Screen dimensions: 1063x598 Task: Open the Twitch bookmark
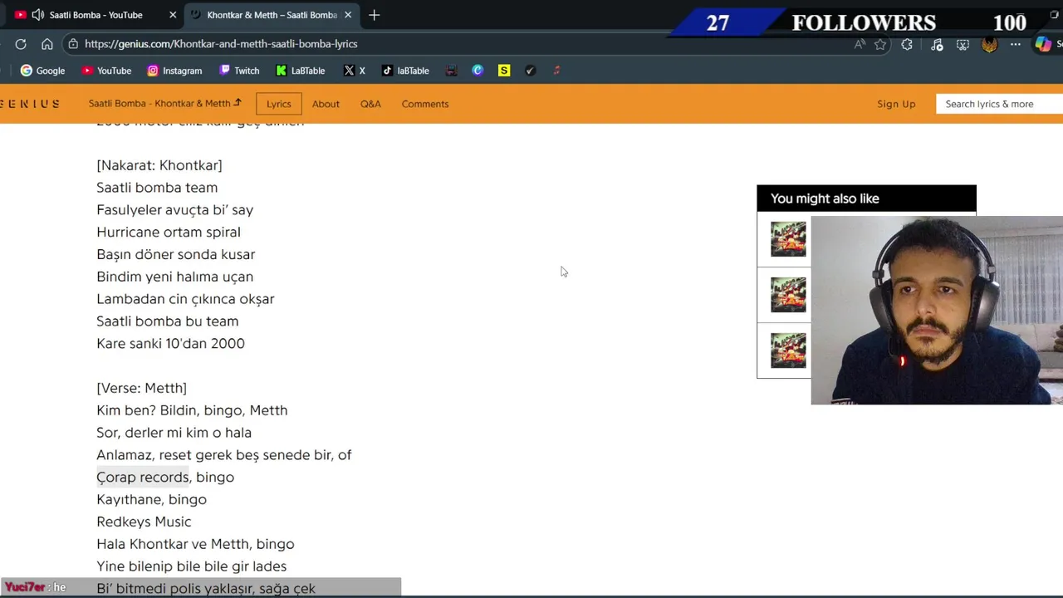tap(239, 71)
